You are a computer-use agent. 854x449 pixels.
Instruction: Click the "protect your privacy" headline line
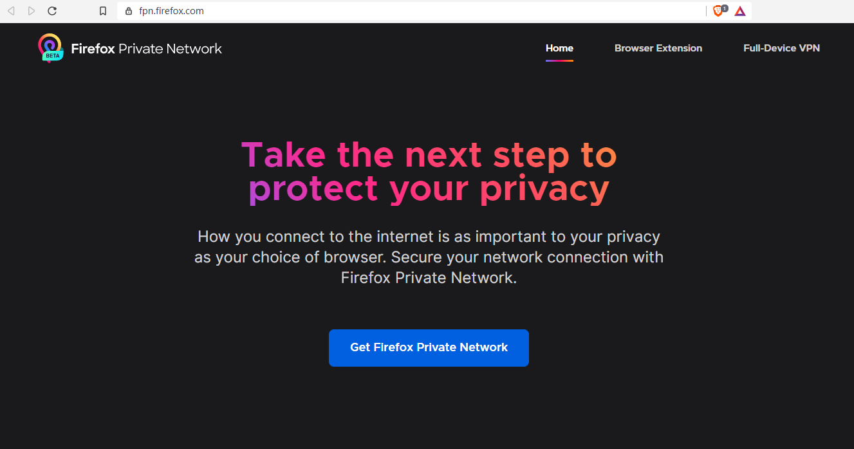(x=429, y=189)
